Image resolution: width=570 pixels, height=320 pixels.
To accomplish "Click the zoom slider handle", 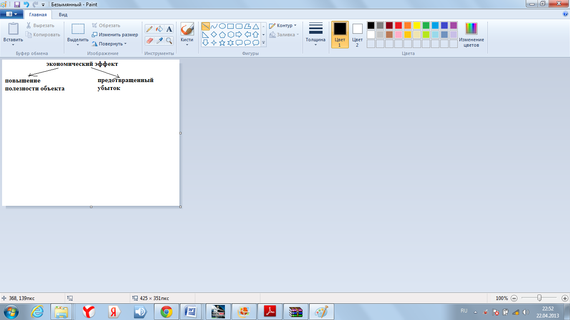I will [540, 298].
